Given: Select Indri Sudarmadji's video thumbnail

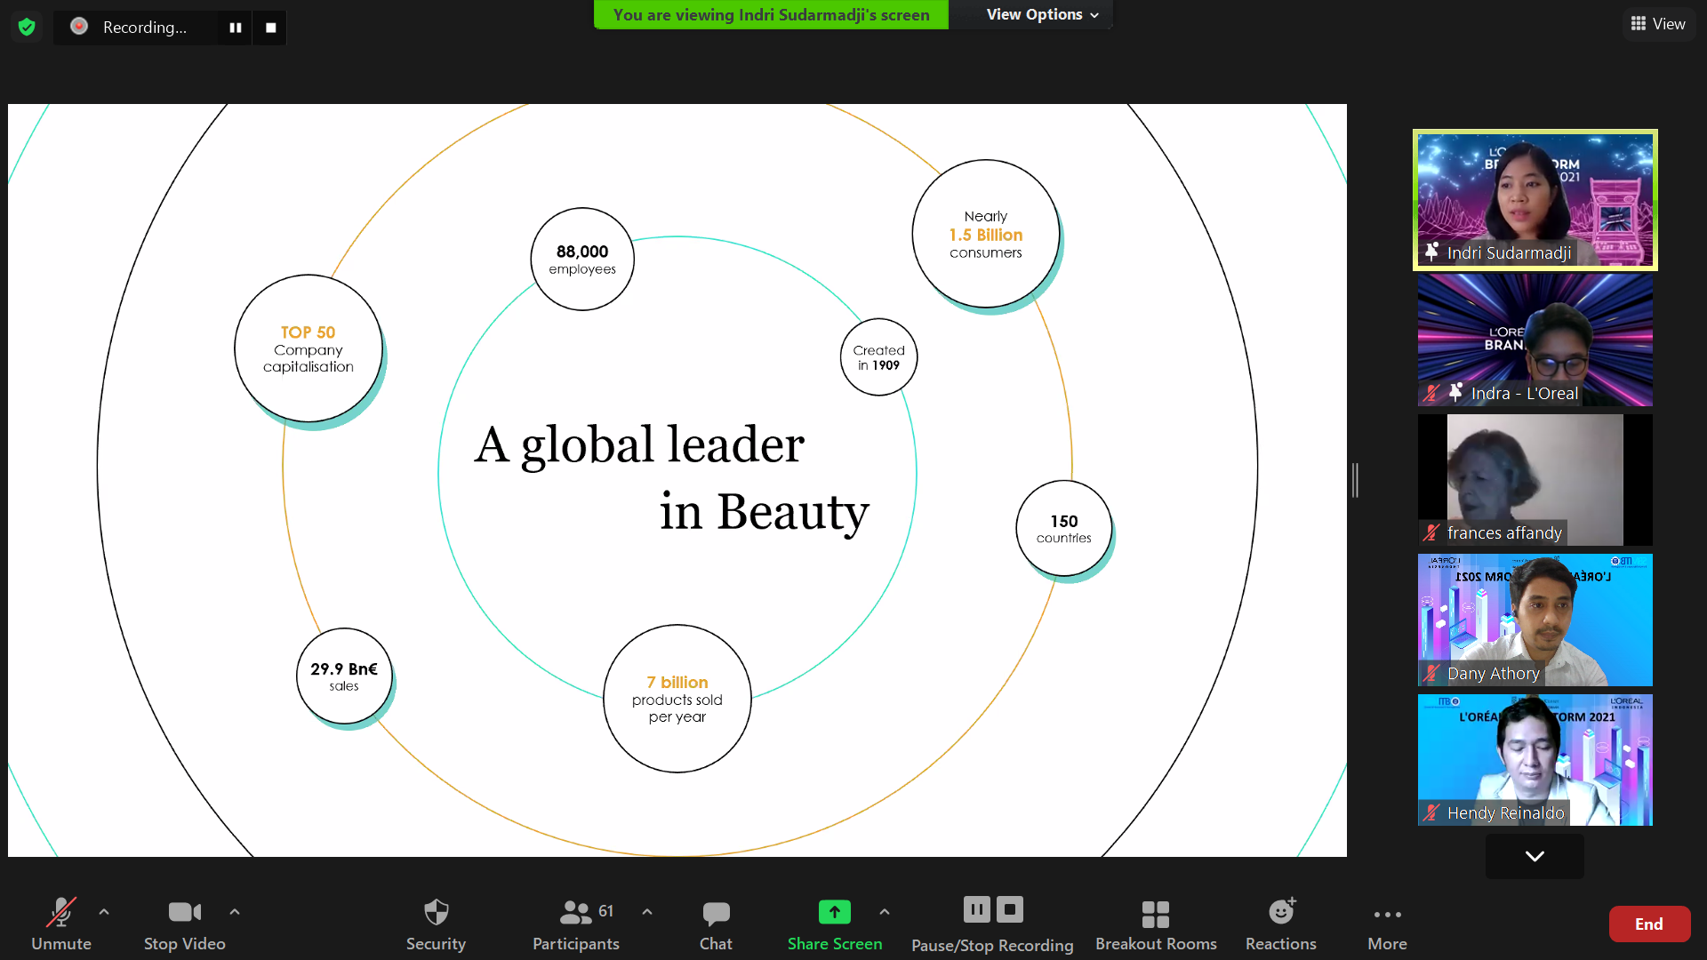Looking at the screenshot, I should 1535,200.
